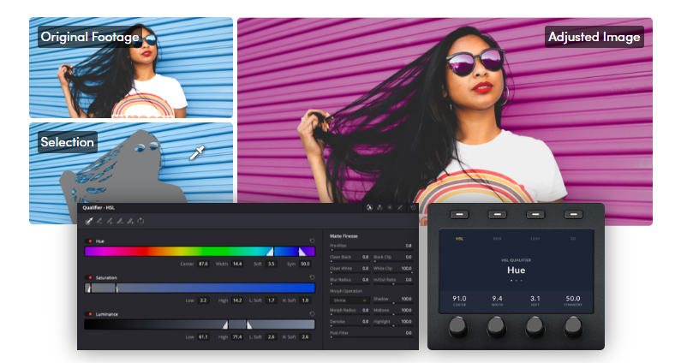Toggle the Saturation qualifier enable switch
Image resolution: width=675 pixels, height=363 pixels.
click(90, 277)
